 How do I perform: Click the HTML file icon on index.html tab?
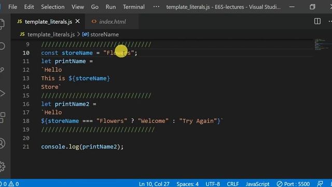(94, 21)
